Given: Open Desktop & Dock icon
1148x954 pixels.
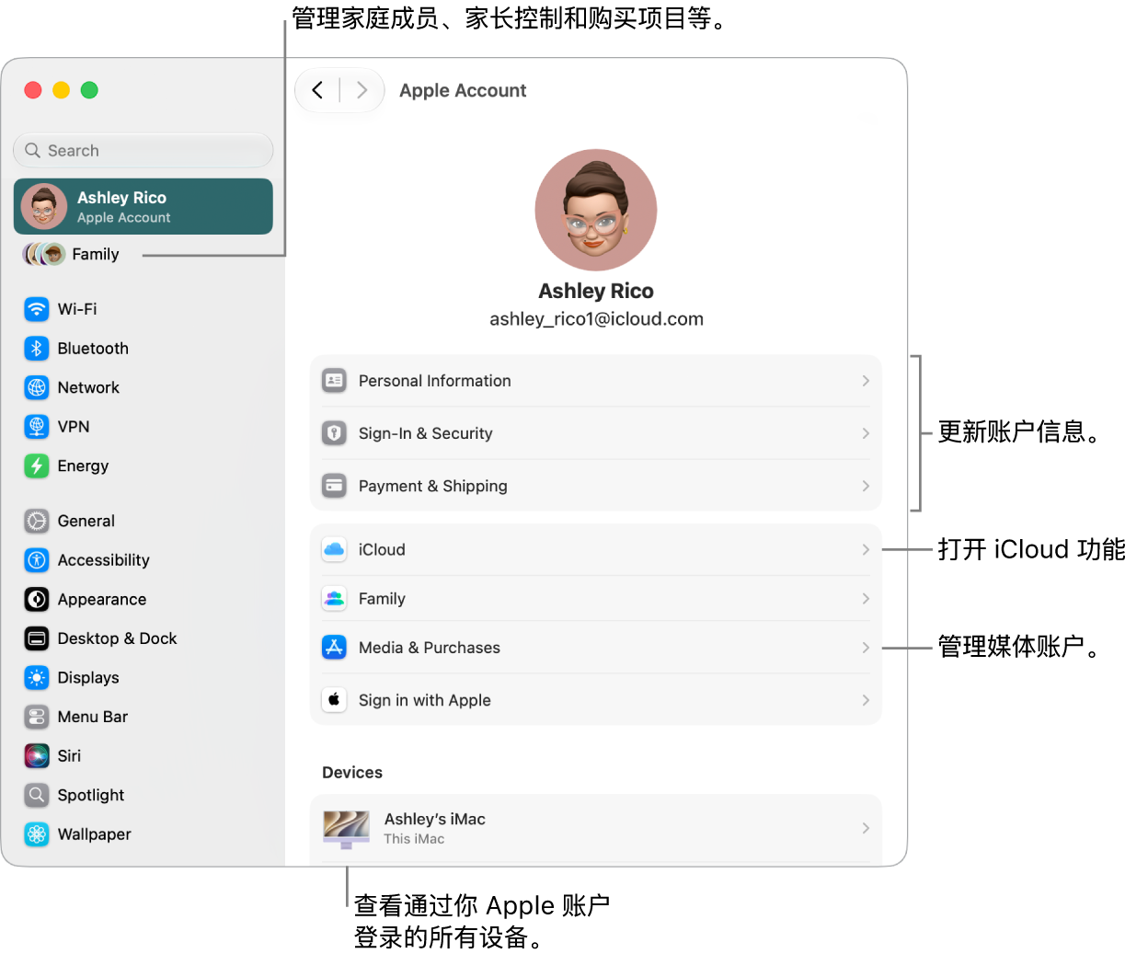Looking at the screenshot, I should 37,638.
